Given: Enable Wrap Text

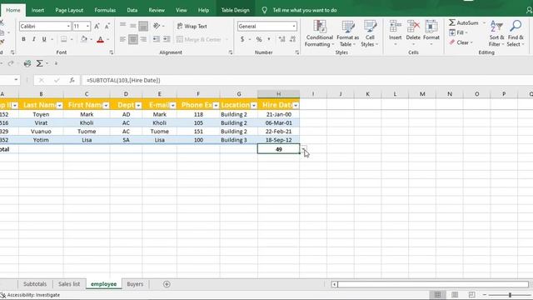Looking at the screenshot, I should (x=192, y=26).
